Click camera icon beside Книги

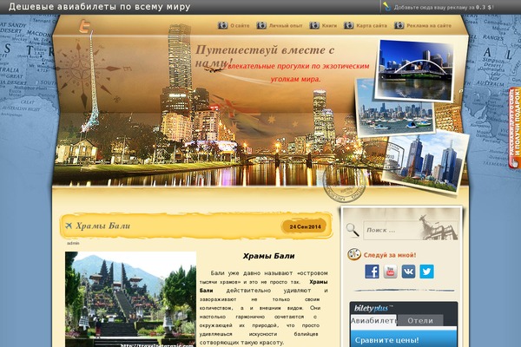coord(314,25)
